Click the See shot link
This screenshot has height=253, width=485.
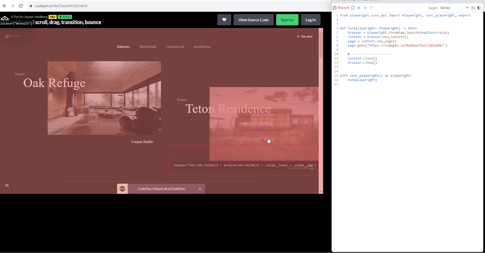coord(305,36)
